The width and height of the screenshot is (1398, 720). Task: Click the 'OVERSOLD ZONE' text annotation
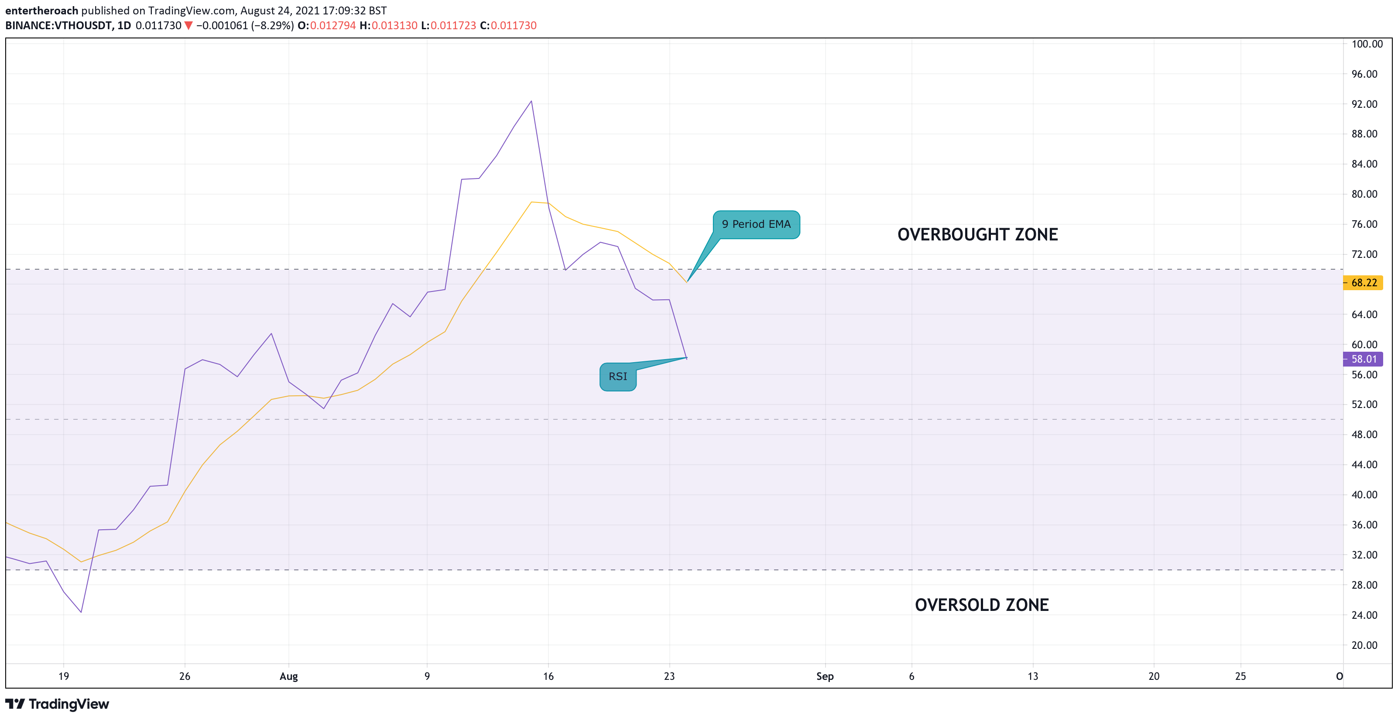(982, 605)
